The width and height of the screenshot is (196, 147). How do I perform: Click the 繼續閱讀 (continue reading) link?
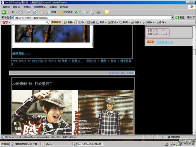21,53
